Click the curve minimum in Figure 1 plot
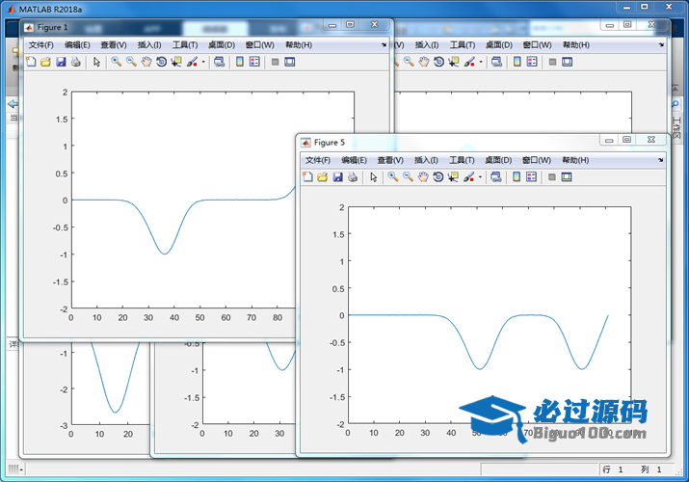This screenshot has width=689, height=482. tap(165, 254)
